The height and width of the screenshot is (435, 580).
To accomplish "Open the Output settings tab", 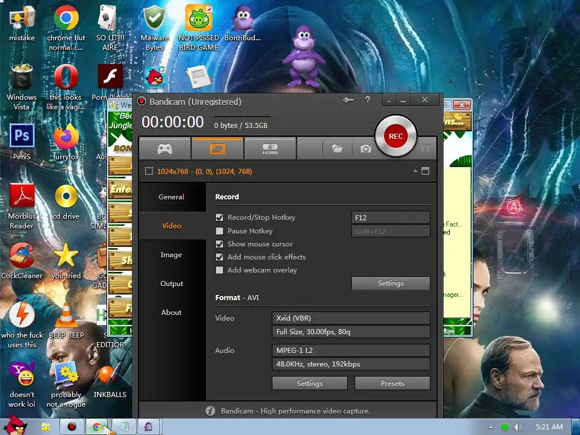I will pyautogui.click(x=171, y=283).
